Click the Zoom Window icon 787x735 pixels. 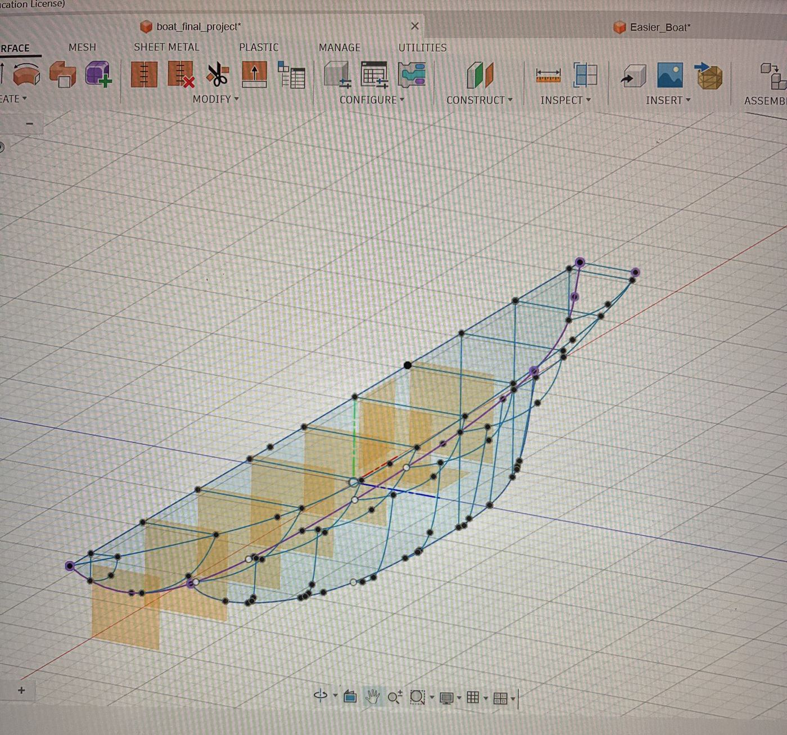pos(417,697)
